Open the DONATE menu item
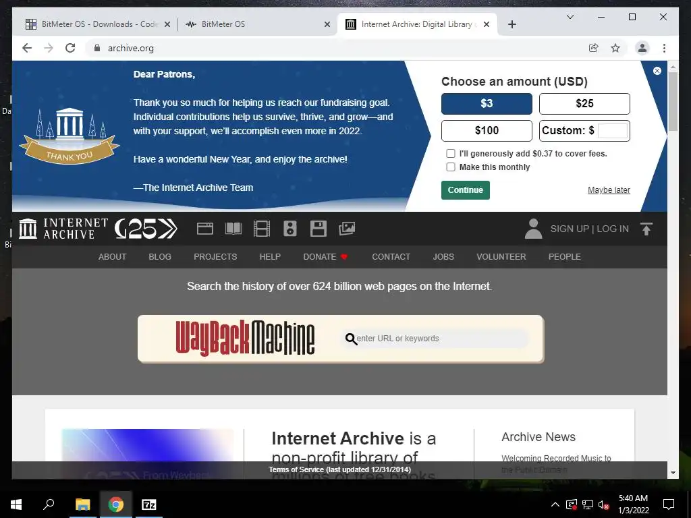691x518 pixels. [325, 257]
